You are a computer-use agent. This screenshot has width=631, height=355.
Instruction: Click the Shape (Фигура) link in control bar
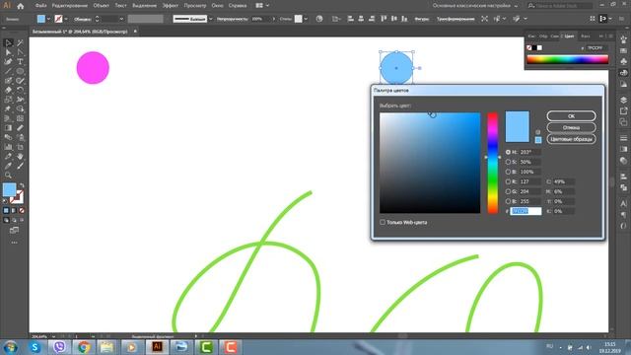(421, 19)
